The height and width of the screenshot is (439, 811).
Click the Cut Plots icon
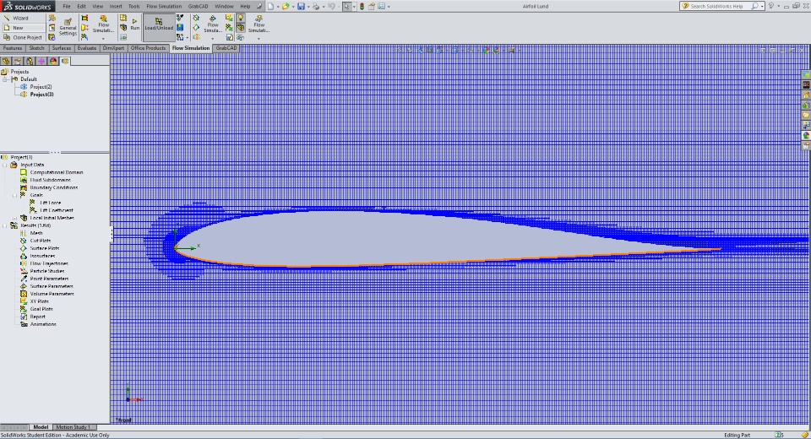click(x=24, y=241)
